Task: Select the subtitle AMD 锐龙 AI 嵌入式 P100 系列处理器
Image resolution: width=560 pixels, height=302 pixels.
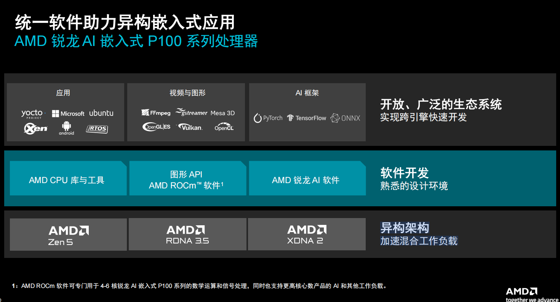Action: click(136, 41)
